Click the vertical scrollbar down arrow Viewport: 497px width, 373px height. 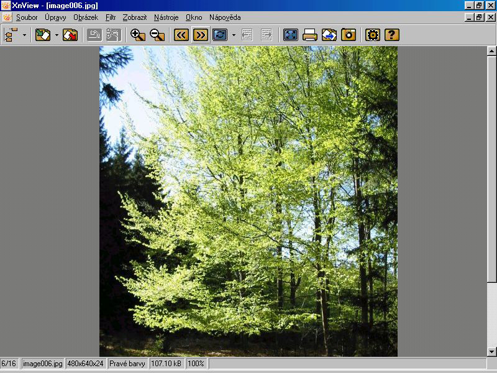pos(491,352)
